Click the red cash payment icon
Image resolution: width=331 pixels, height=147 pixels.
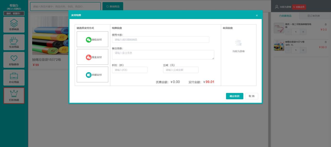pos(89,57)
